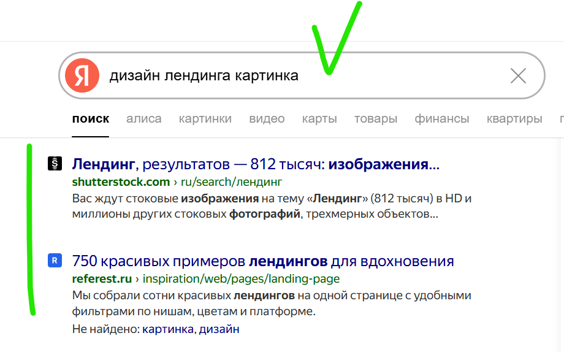Open the карты tab
The image size is (564, 352).
319,118
